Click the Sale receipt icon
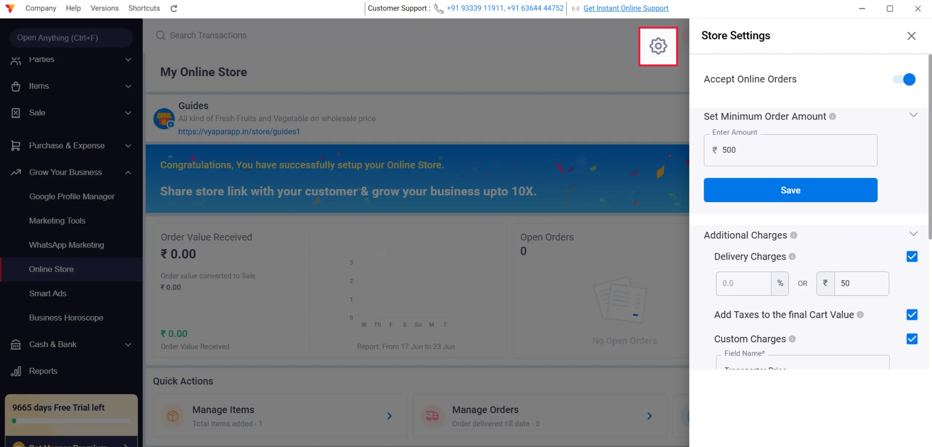Screen dimensions: 932x447 (x=16, y=113)
